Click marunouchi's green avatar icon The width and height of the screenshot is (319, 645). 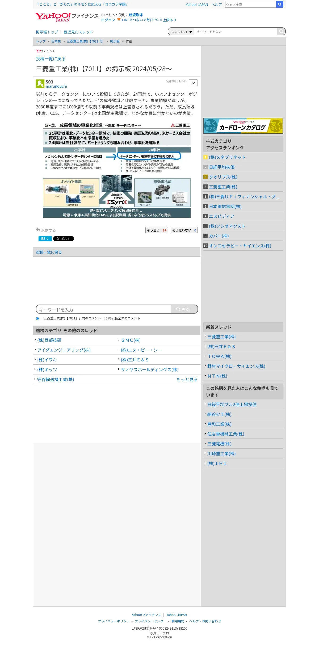[40, 83]
